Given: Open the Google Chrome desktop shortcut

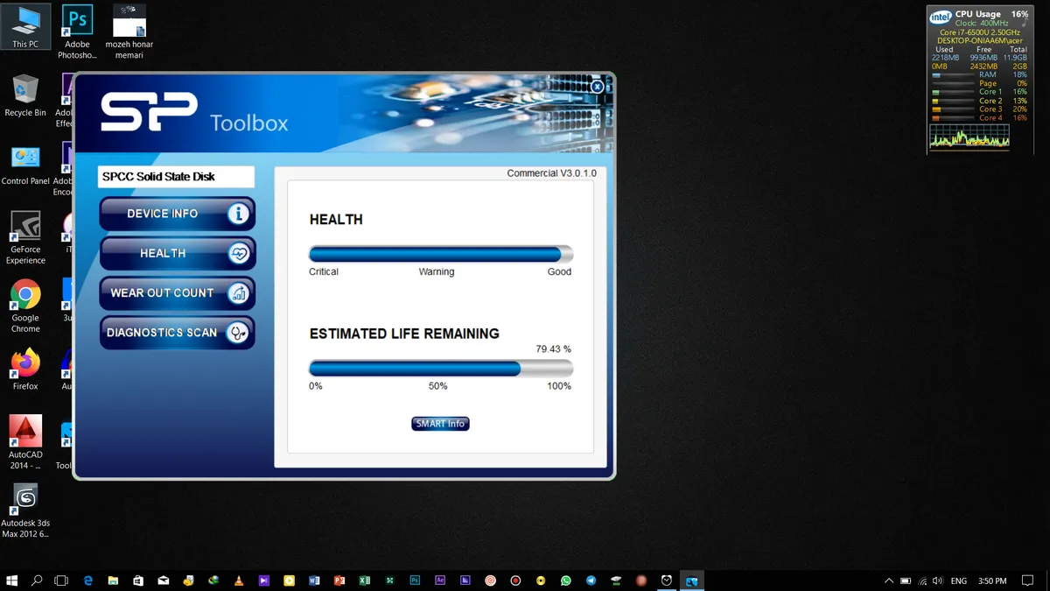Looking at the screenshot, I should click(25, 306).
